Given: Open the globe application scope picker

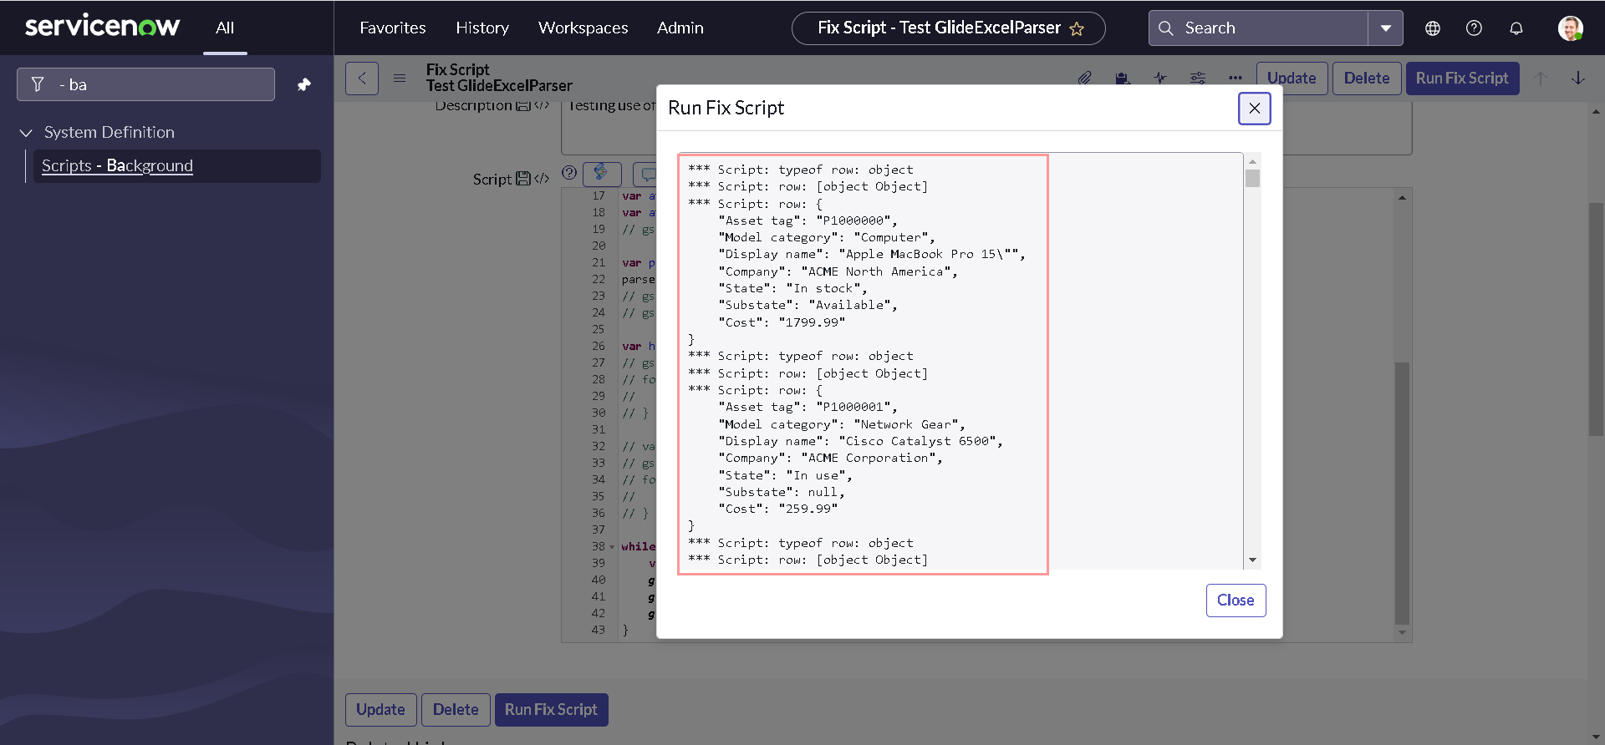Looking at the screenshot, I should pyautogui.click(x=1433, y=28).
